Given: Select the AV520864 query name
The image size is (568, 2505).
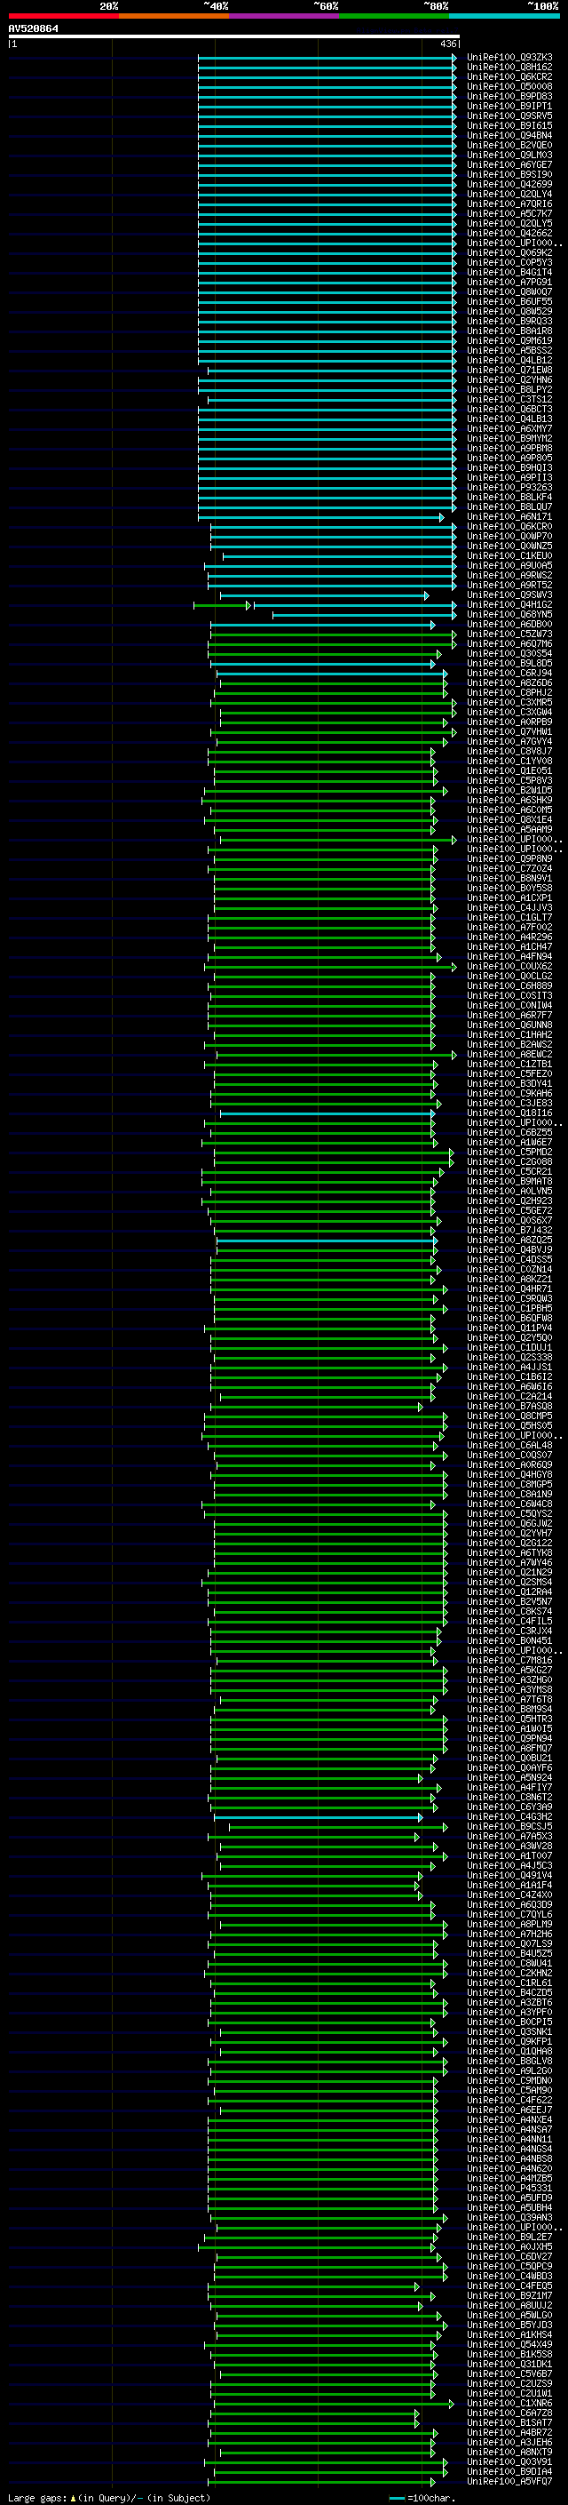Looking at the screenshot, I should point(33,29).
